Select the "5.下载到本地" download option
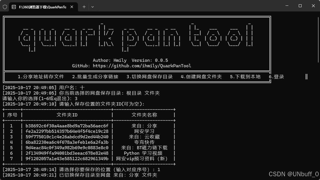This screenshot has width=320, height=180. [x=245, y=76]
